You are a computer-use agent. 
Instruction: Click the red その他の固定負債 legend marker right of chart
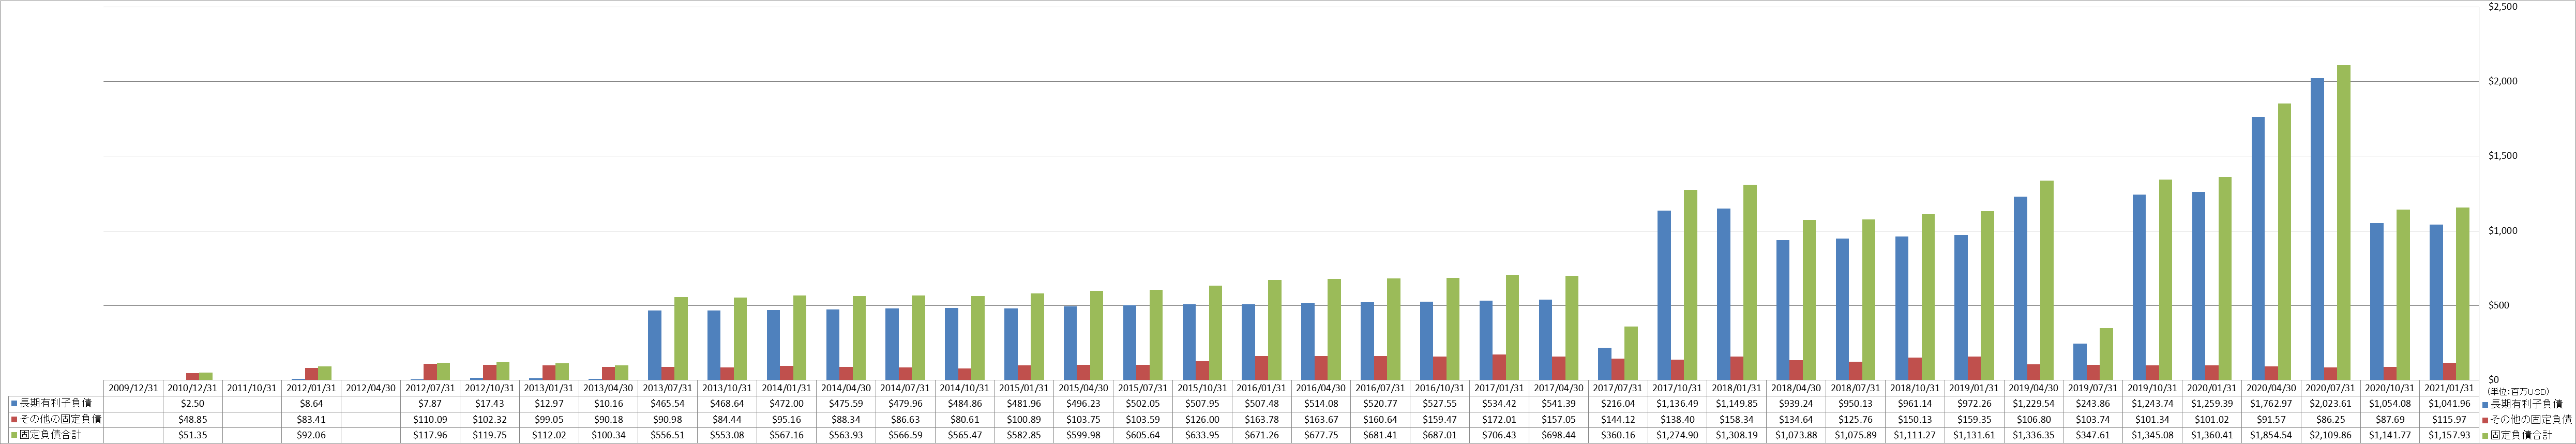click(x=2484, y=419)
